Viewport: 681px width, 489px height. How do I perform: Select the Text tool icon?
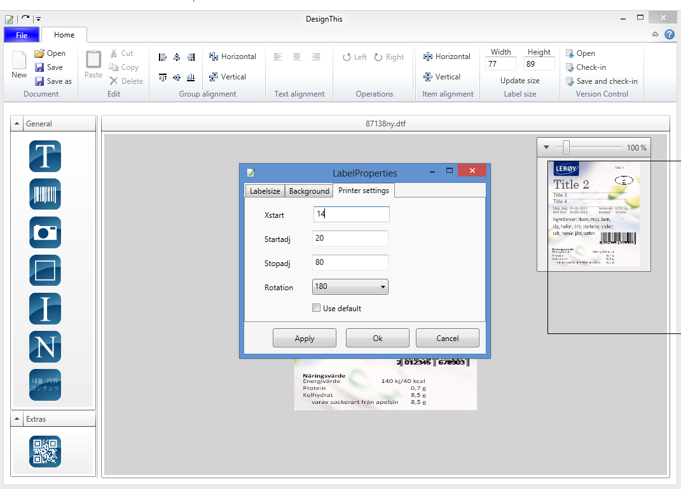click(x=45, y=156)
